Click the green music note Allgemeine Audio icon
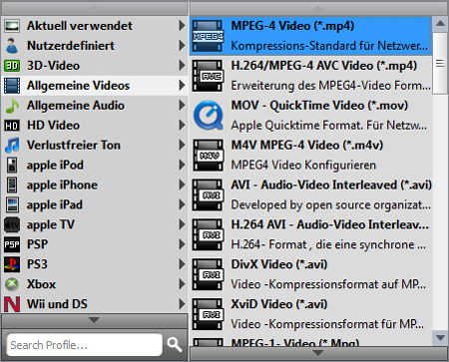 [12, 106]
